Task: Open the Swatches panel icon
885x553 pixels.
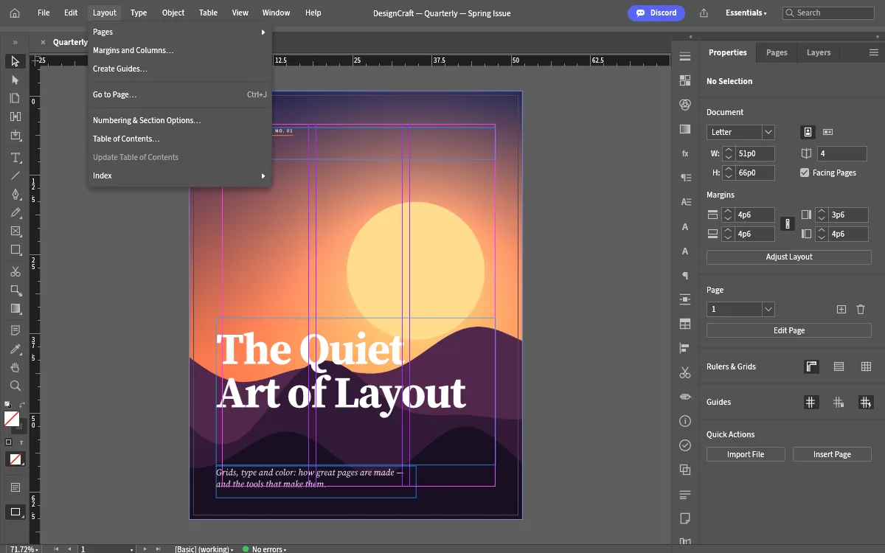Action: pos(685,80)
